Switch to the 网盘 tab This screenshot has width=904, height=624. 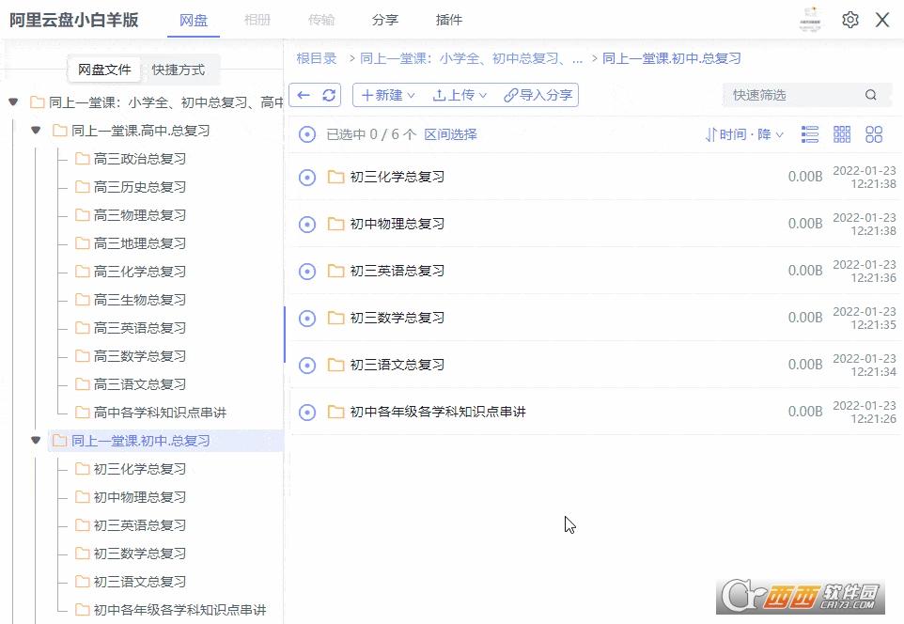click(194, 20)
